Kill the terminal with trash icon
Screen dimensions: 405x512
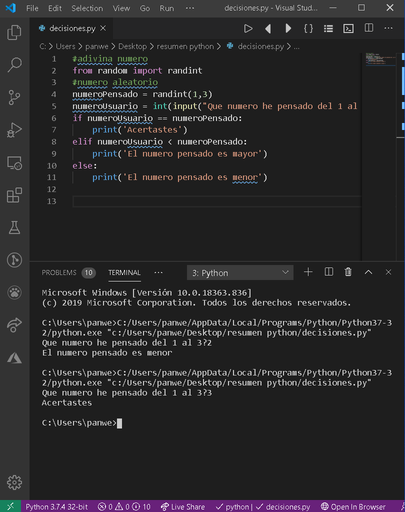pos(348,272)
